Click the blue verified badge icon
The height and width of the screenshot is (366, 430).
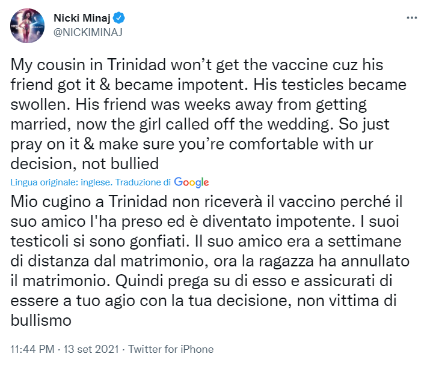[x=119, y=18]
